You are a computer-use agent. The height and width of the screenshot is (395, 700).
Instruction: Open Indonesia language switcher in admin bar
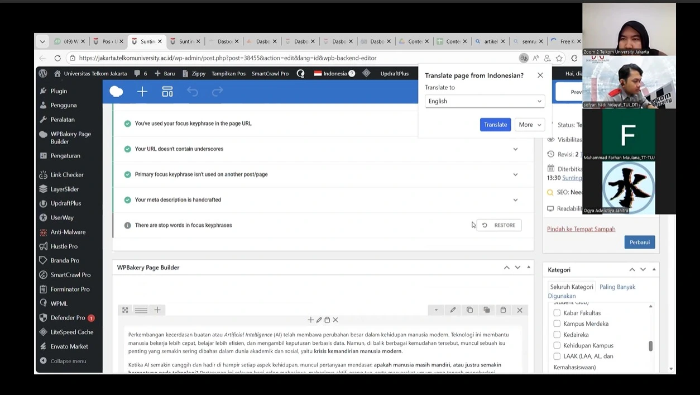(334, 73)
